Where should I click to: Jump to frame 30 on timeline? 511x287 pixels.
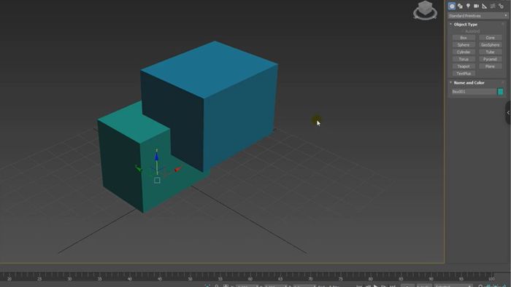tap(69, 278)
